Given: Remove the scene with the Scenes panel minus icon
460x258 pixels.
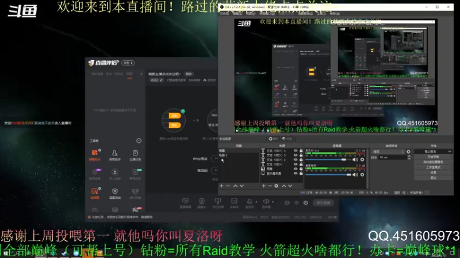Looking at the screenshot, I should tap(228, 186).
